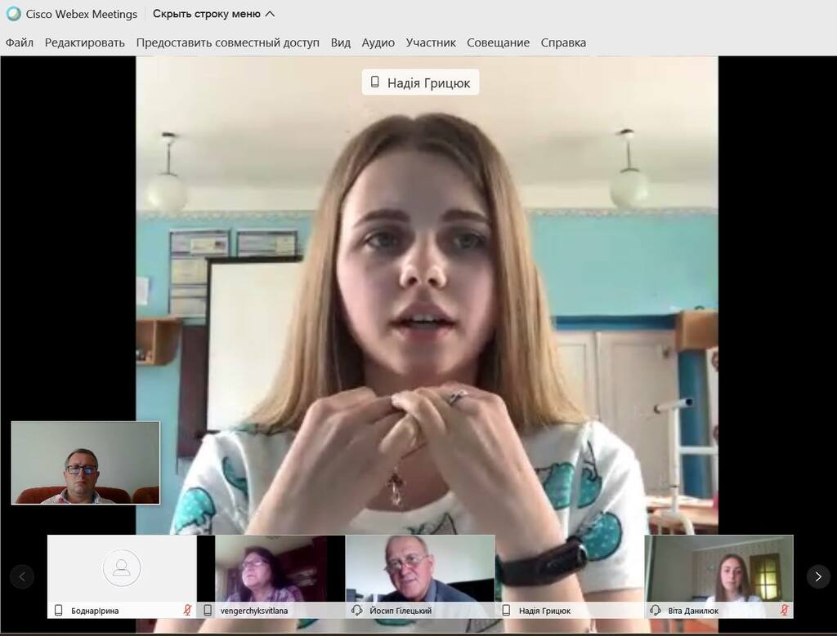Click the muted microphone icon for БоднарІрина
This screenshot has height=636, width=837.
point(187,610)
